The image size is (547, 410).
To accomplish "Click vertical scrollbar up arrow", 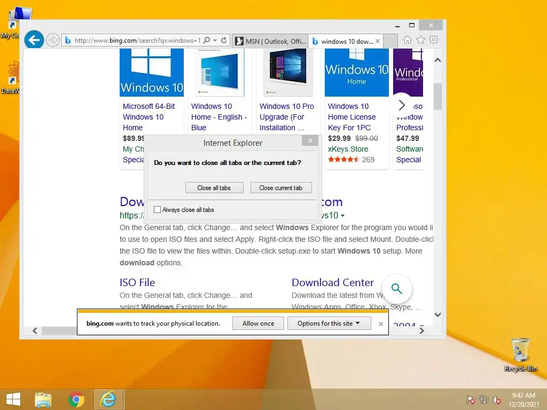I will (x=438, y=60).
